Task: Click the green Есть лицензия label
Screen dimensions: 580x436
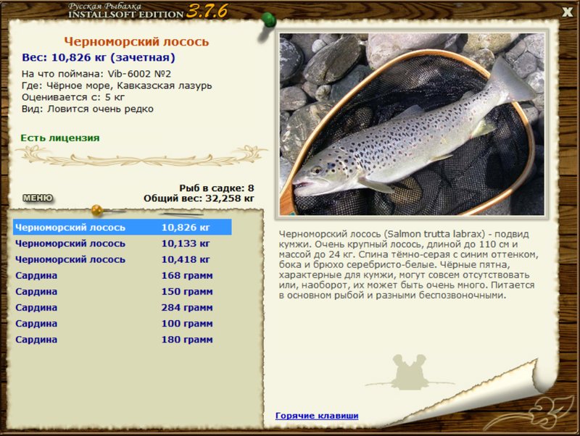Action: point(60,138)
